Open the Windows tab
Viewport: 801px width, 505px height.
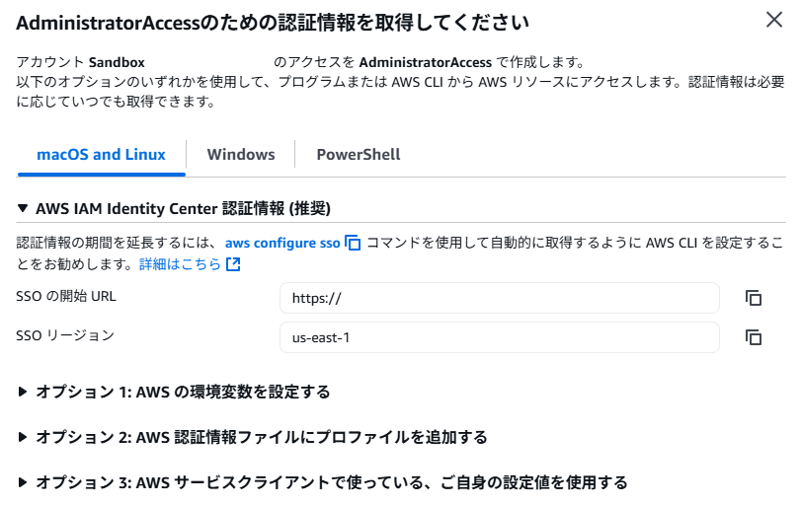point(241,155)
